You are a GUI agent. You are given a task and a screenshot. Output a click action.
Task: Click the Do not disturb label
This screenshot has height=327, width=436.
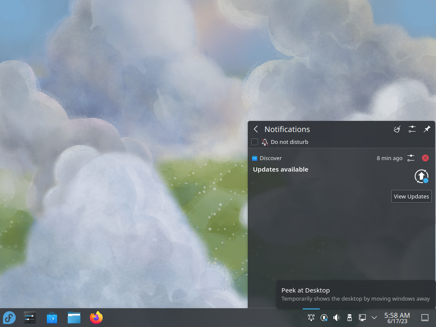[290, 142]
